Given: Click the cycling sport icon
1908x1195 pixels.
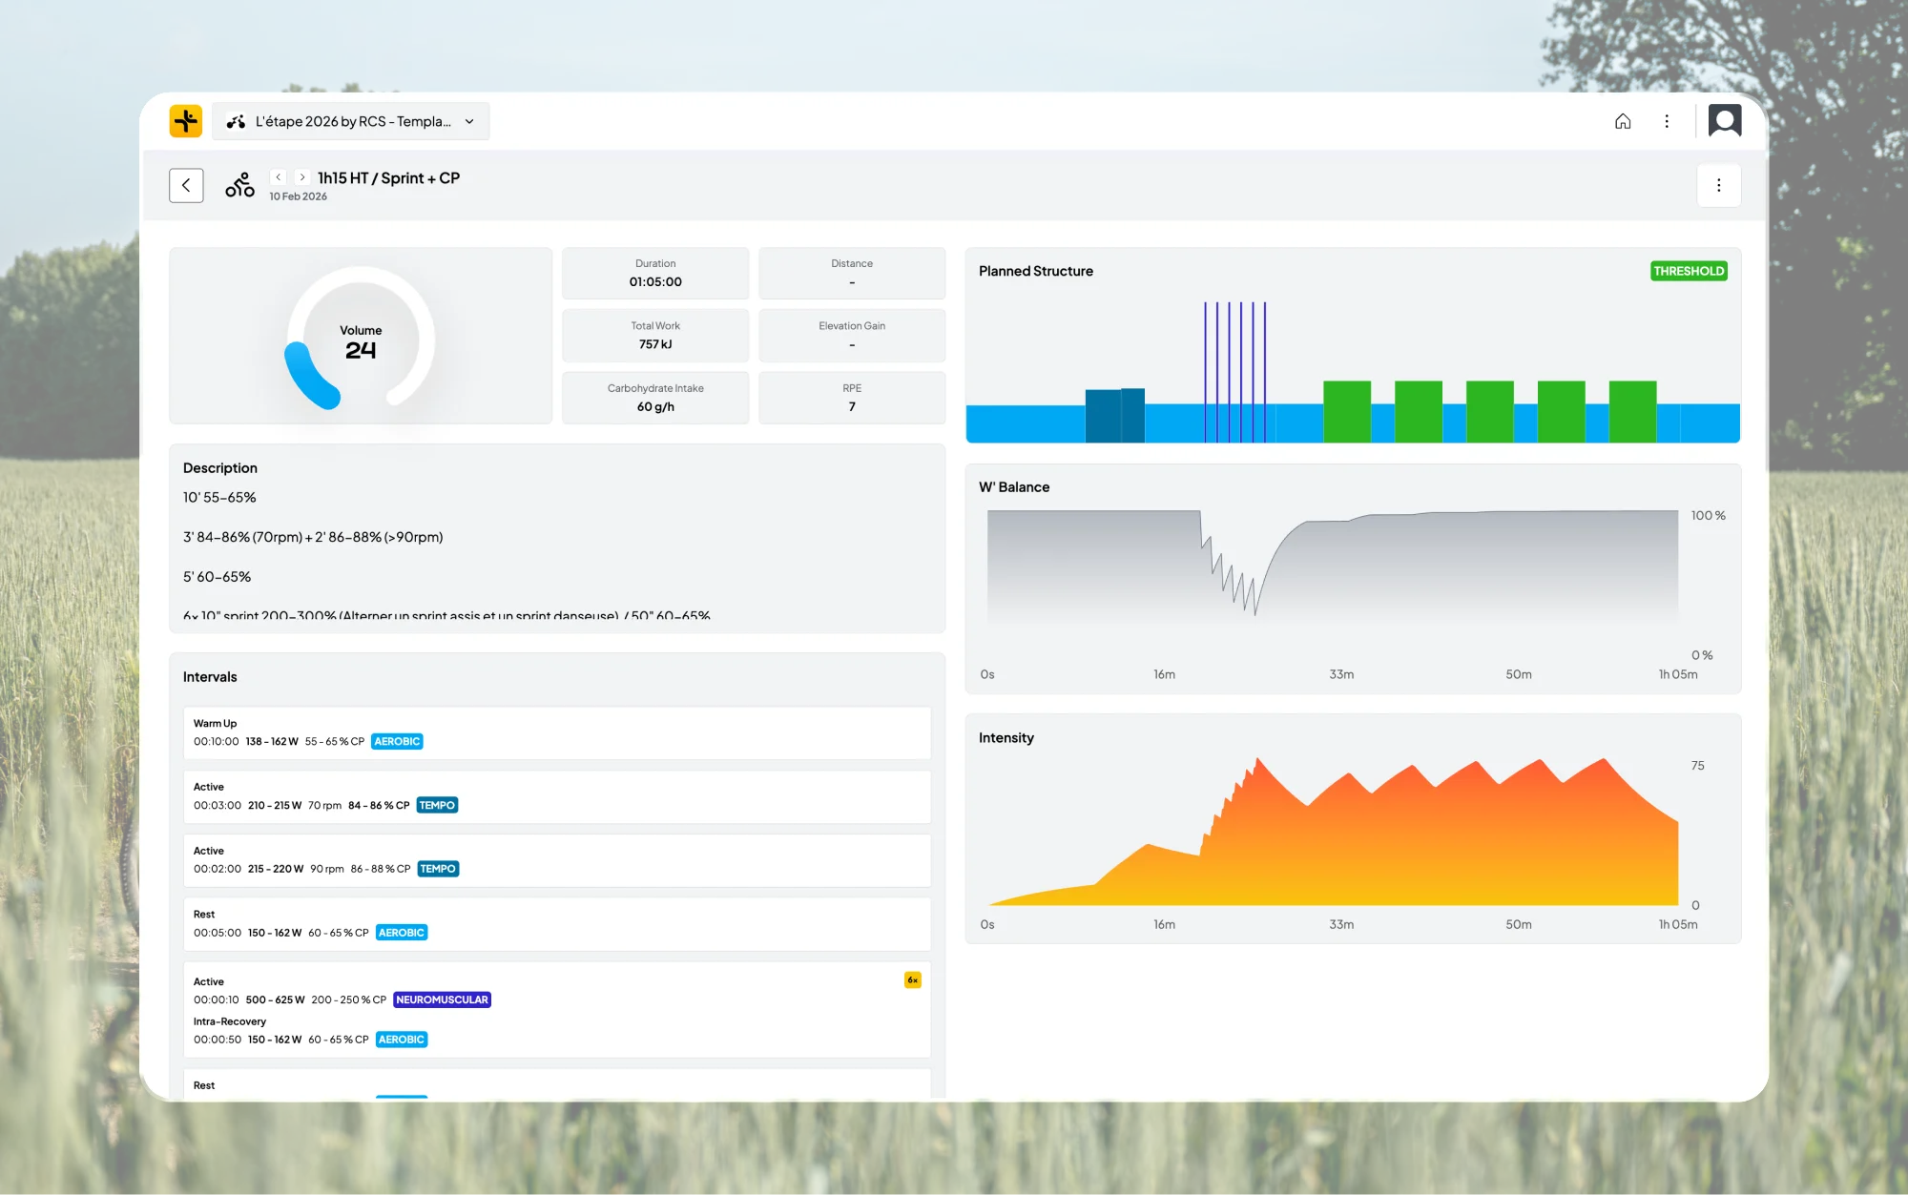Looking at the screenshot, I should pos(239,185).
